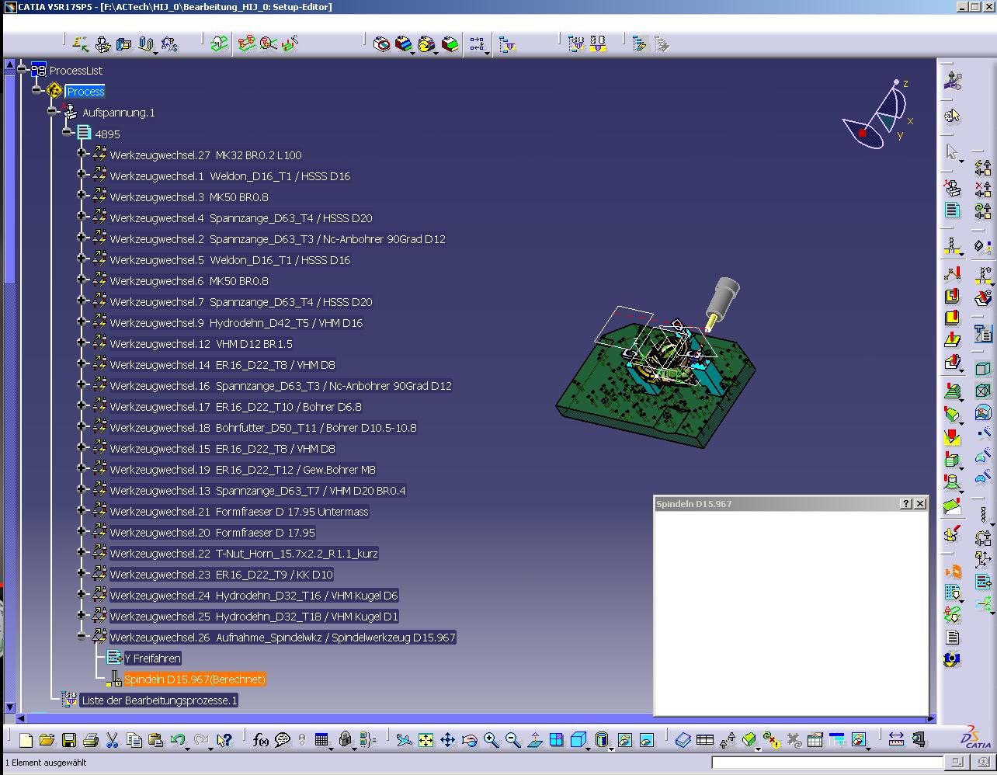This screenshot has width=997, height=775.
Task: Click the Print icon
Action: tap(90, 740)
